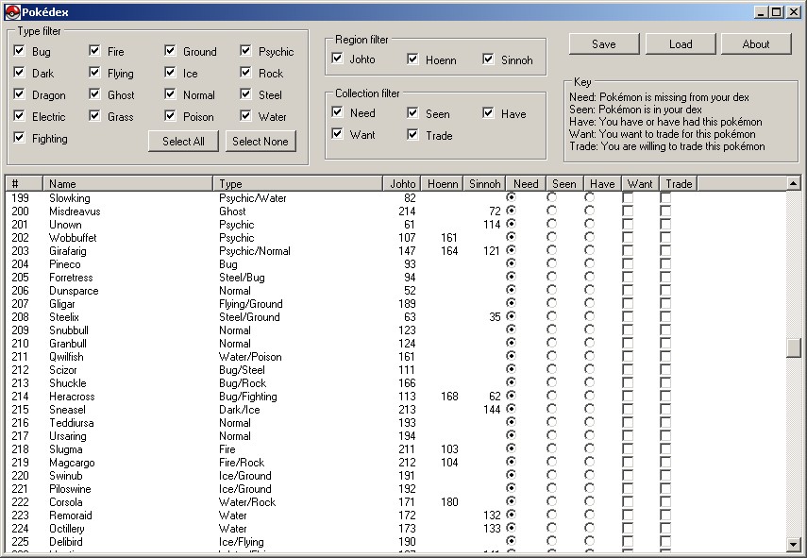Toggle the Hoenn region checkbox
The width and height of the screenshot is (807, 558).
click(412, 59)
